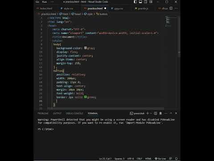
Task: Click the kill terminal trash icon
Action: 160,113
